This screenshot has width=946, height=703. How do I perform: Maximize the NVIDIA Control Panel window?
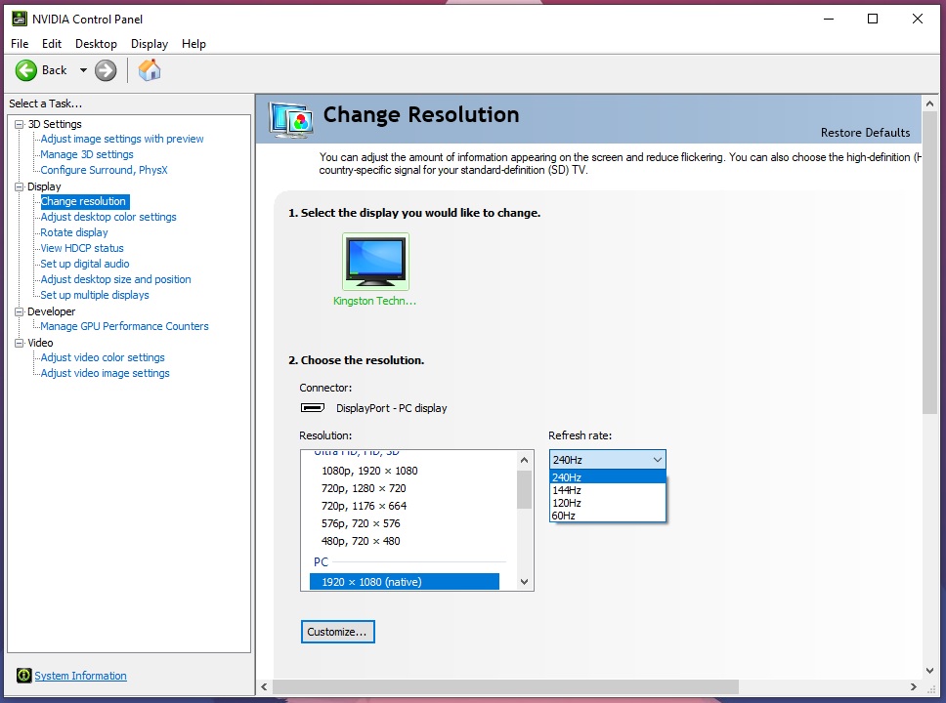873,19
